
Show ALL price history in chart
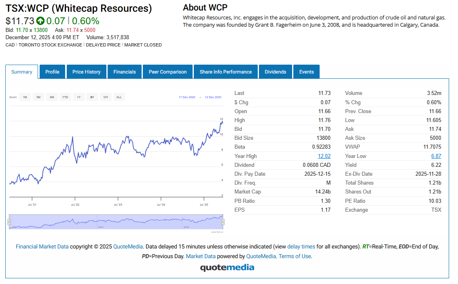[x=119, y=97]
